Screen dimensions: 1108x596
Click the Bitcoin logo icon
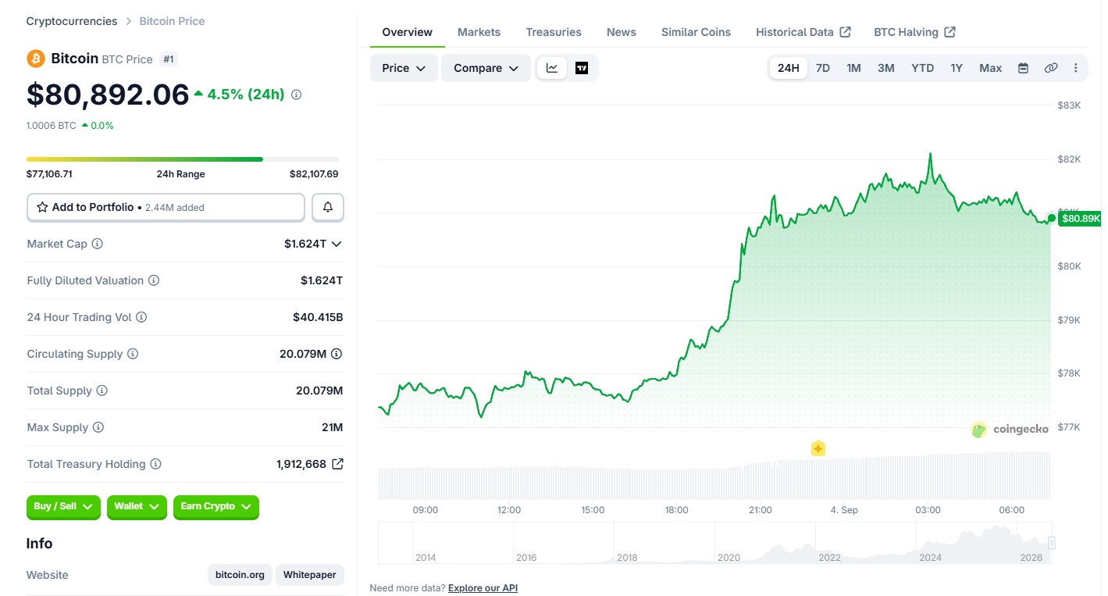tap(36, 59)
